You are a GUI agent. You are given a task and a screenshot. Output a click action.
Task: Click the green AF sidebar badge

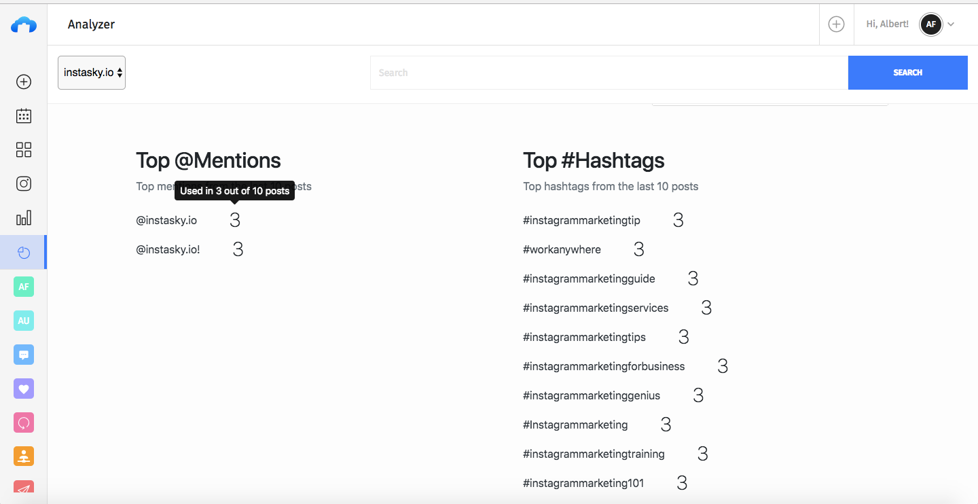[24, 287]
